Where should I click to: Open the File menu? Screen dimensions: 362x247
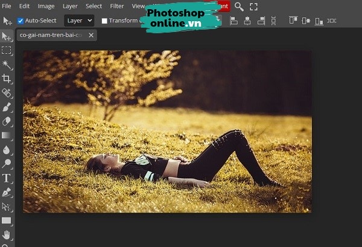click(x=7, y=6)
